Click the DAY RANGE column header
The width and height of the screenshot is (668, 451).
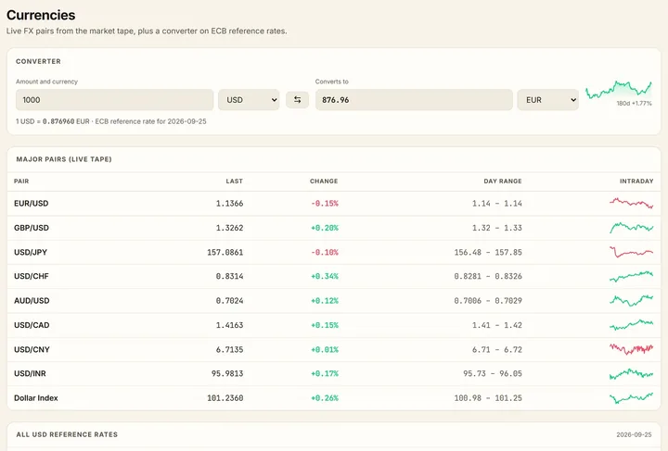click(503, 182)
